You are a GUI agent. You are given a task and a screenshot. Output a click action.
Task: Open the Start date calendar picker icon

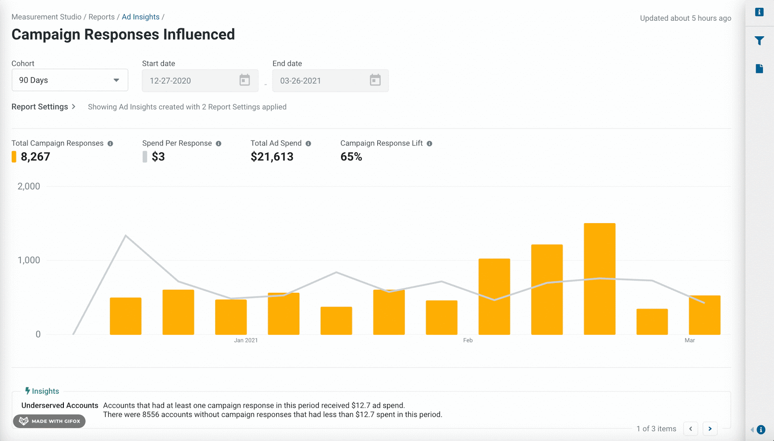[245, 80]
